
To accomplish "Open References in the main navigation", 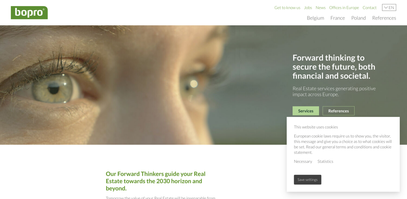I will tap(384, 18).
